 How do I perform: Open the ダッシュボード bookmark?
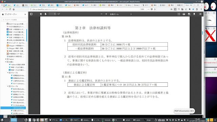pyautogui.click(x=16, y=43)
